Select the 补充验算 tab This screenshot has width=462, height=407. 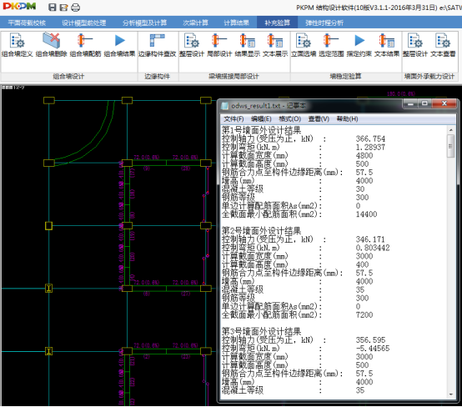click(x=277, y=23)
